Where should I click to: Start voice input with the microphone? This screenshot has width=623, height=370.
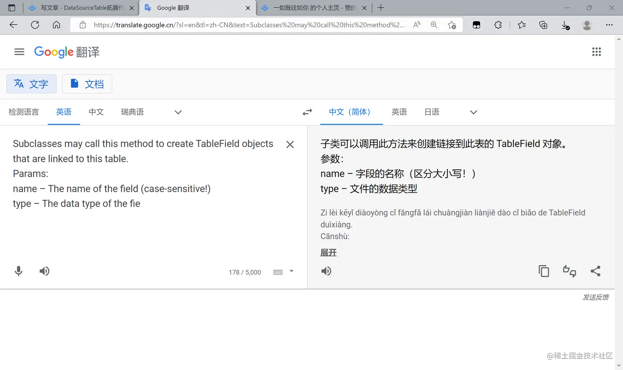click(x=19, y=271)
